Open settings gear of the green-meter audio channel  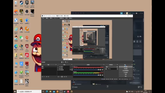[x=103, y=75]
